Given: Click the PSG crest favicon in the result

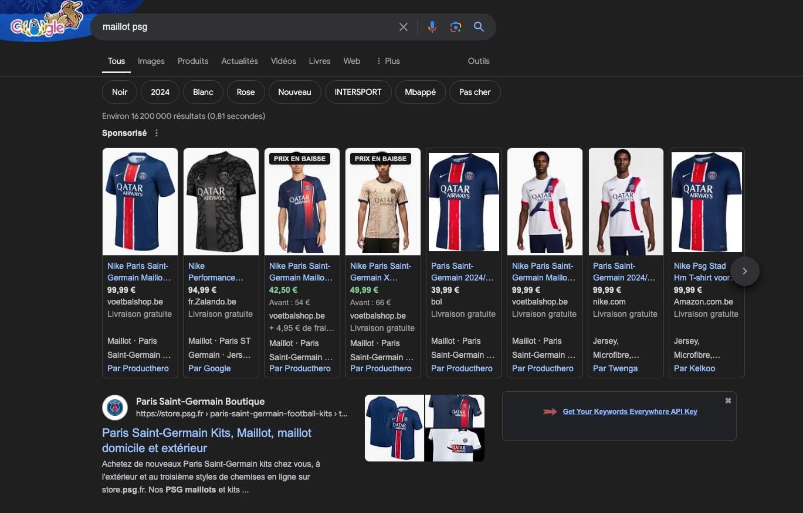Looking at the screenshot, I should click(x=115, y=408).
